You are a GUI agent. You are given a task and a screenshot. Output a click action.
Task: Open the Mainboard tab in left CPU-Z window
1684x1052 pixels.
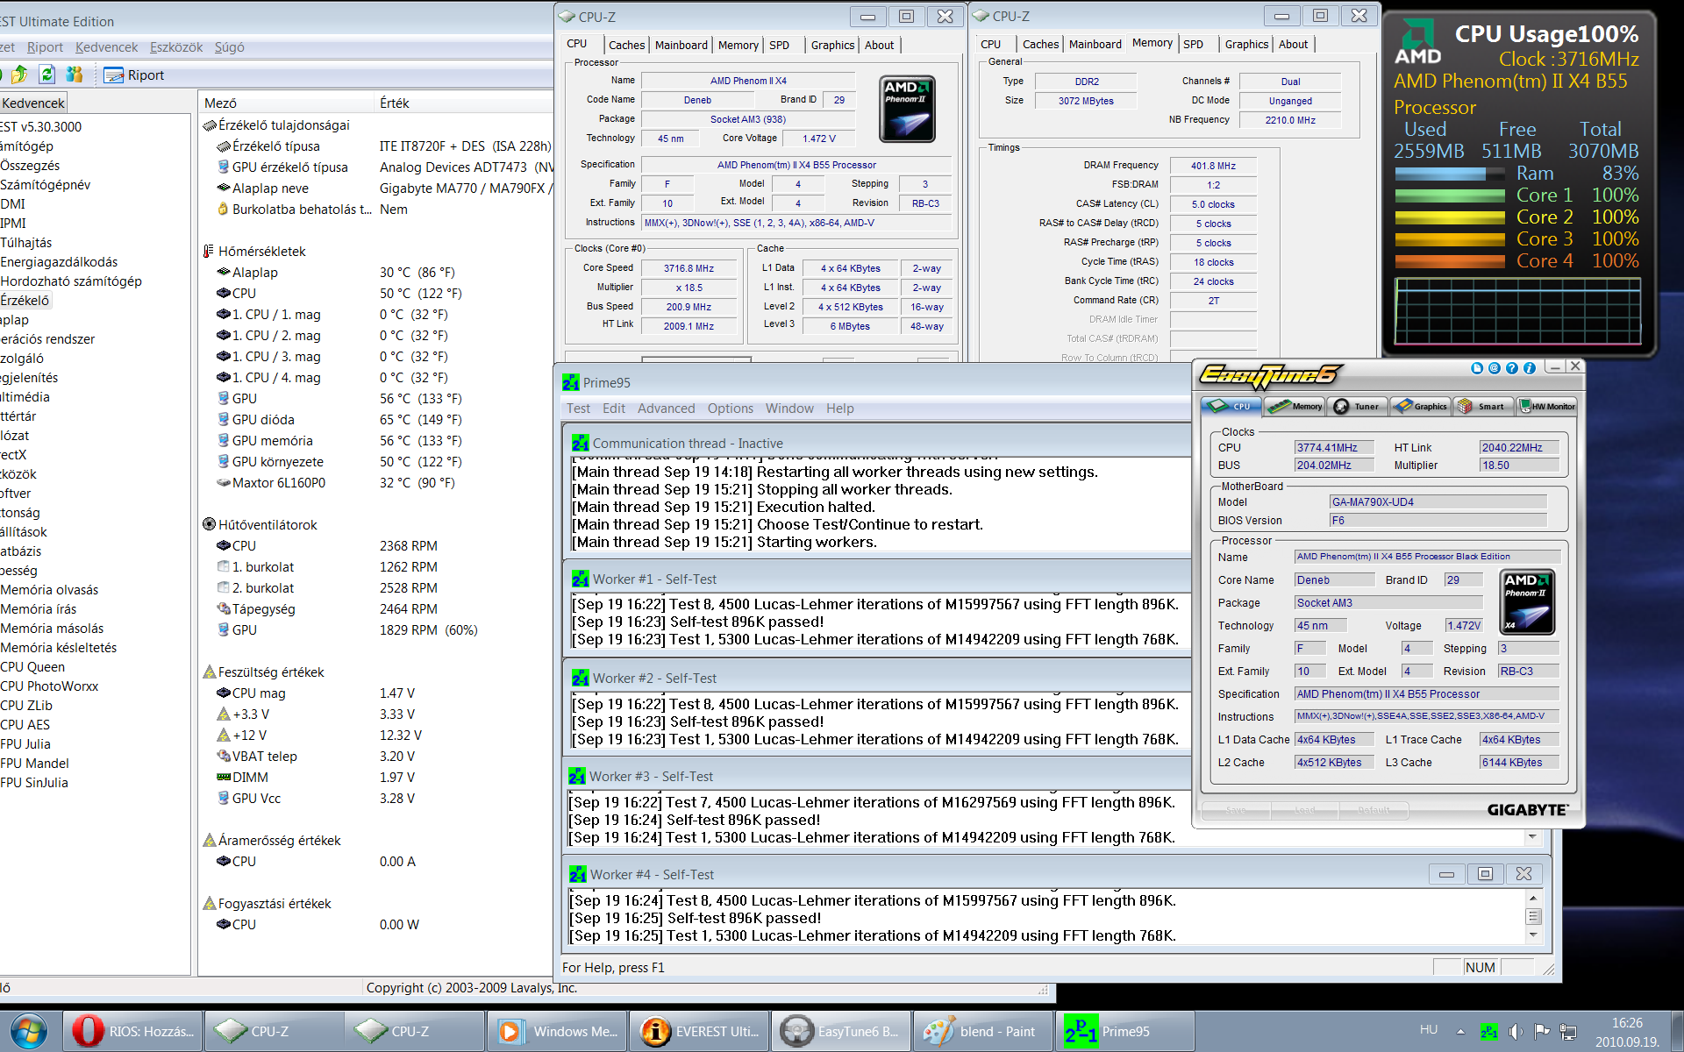pyautogui.click(x=681, y=45)
